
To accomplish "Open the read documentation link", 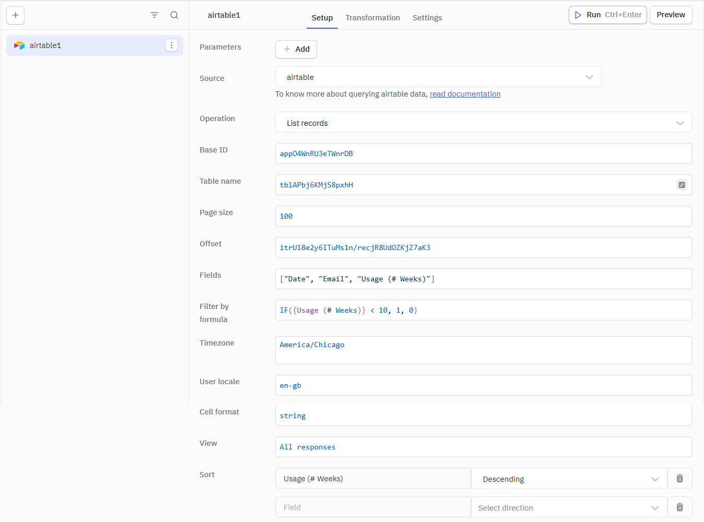I will pyautogui.click(x=465, y=94).
